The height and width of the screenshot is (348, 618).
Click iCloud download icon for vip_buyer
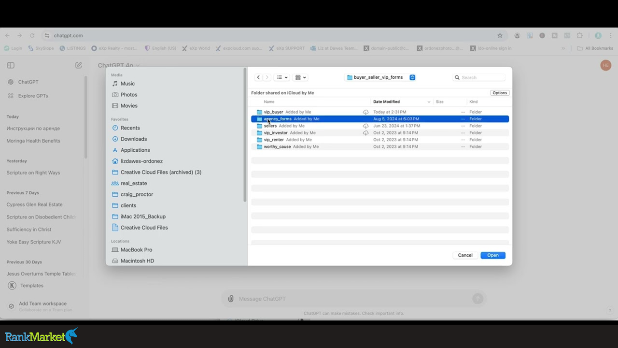click(x=365, y=112)
